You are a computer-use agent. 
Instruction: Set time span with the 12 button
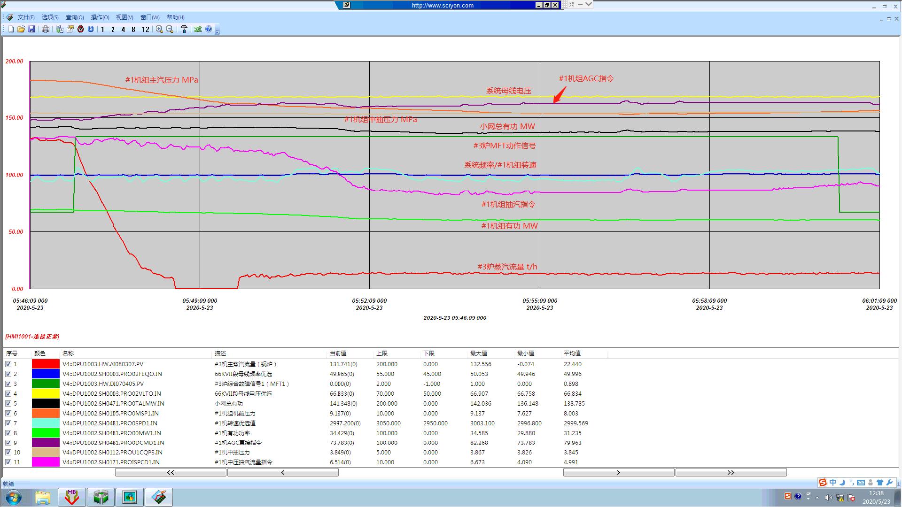tap(145, 29)
